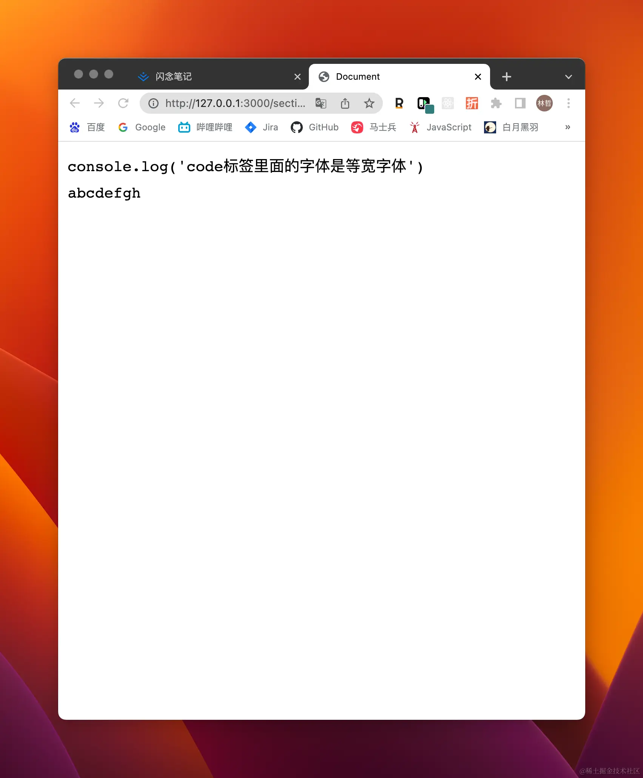Toggle the bookmark star for this page

coord(369,103)
